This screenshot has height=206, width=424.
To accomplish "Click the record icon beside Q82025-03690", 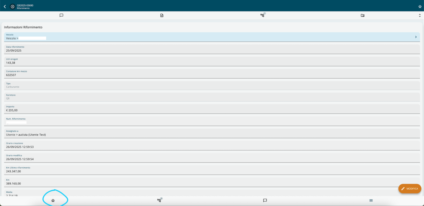I will click(x=12, y=6).
